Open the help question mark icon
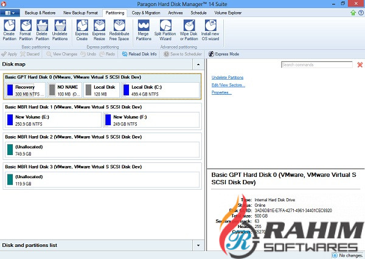 (361, 13)
